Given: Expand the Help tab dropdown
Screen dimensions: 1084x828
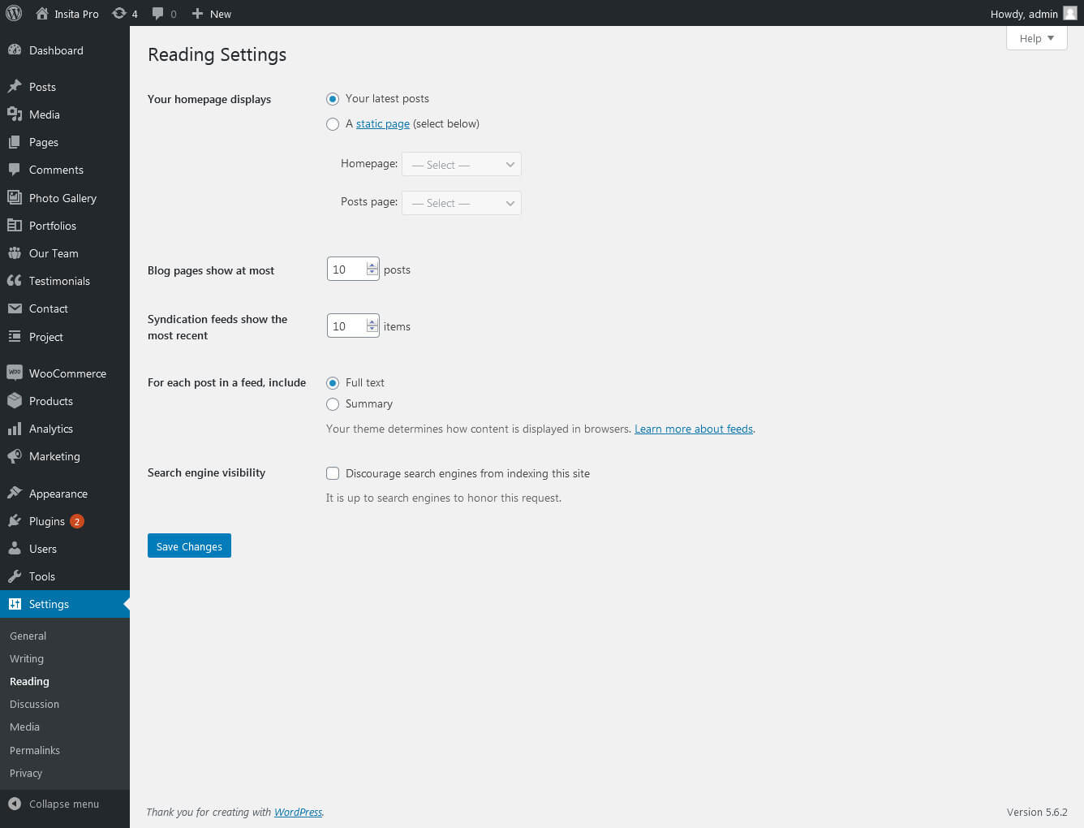Looking at the screenshot, I should point(1036,38).
